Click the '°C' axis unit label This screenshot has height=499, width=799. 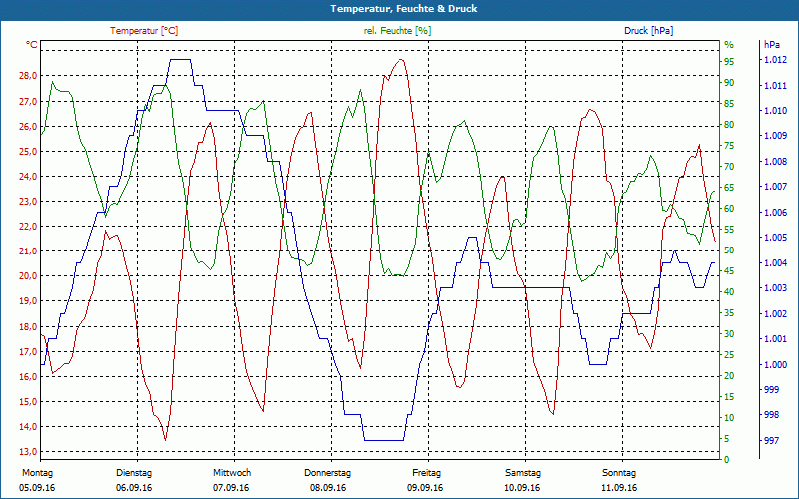click(x=32, y=45)
